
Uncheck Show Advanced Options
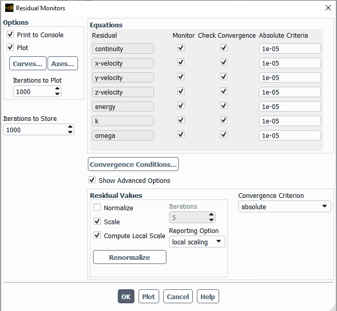[92, 180]
